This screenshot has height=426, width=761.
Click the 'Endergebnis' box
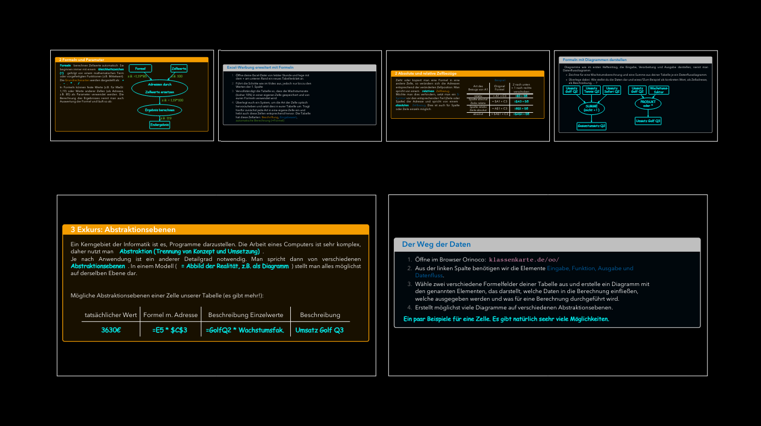pos(160,125)
